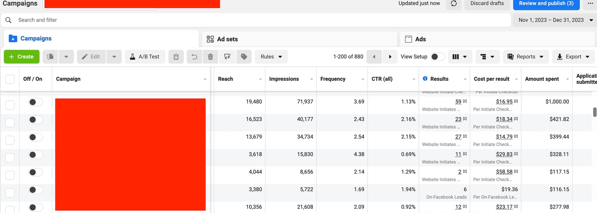597x213 pixels.
Task: Expand the Rules dropdown
Action: click(272, 57)
